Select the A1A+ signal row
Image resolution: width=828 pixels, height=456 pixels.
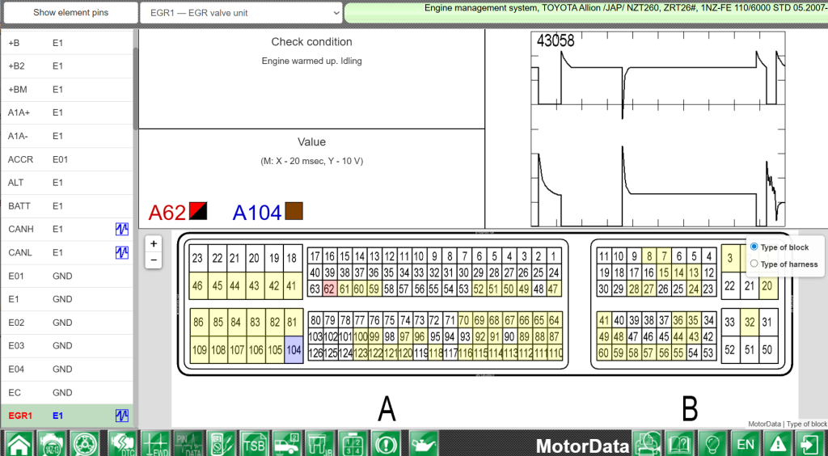(x=67, y=112)
